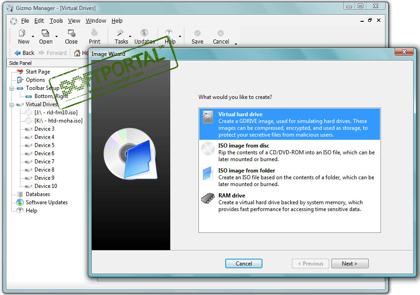Open the Tasks dropdown arrow

[130, 36]
